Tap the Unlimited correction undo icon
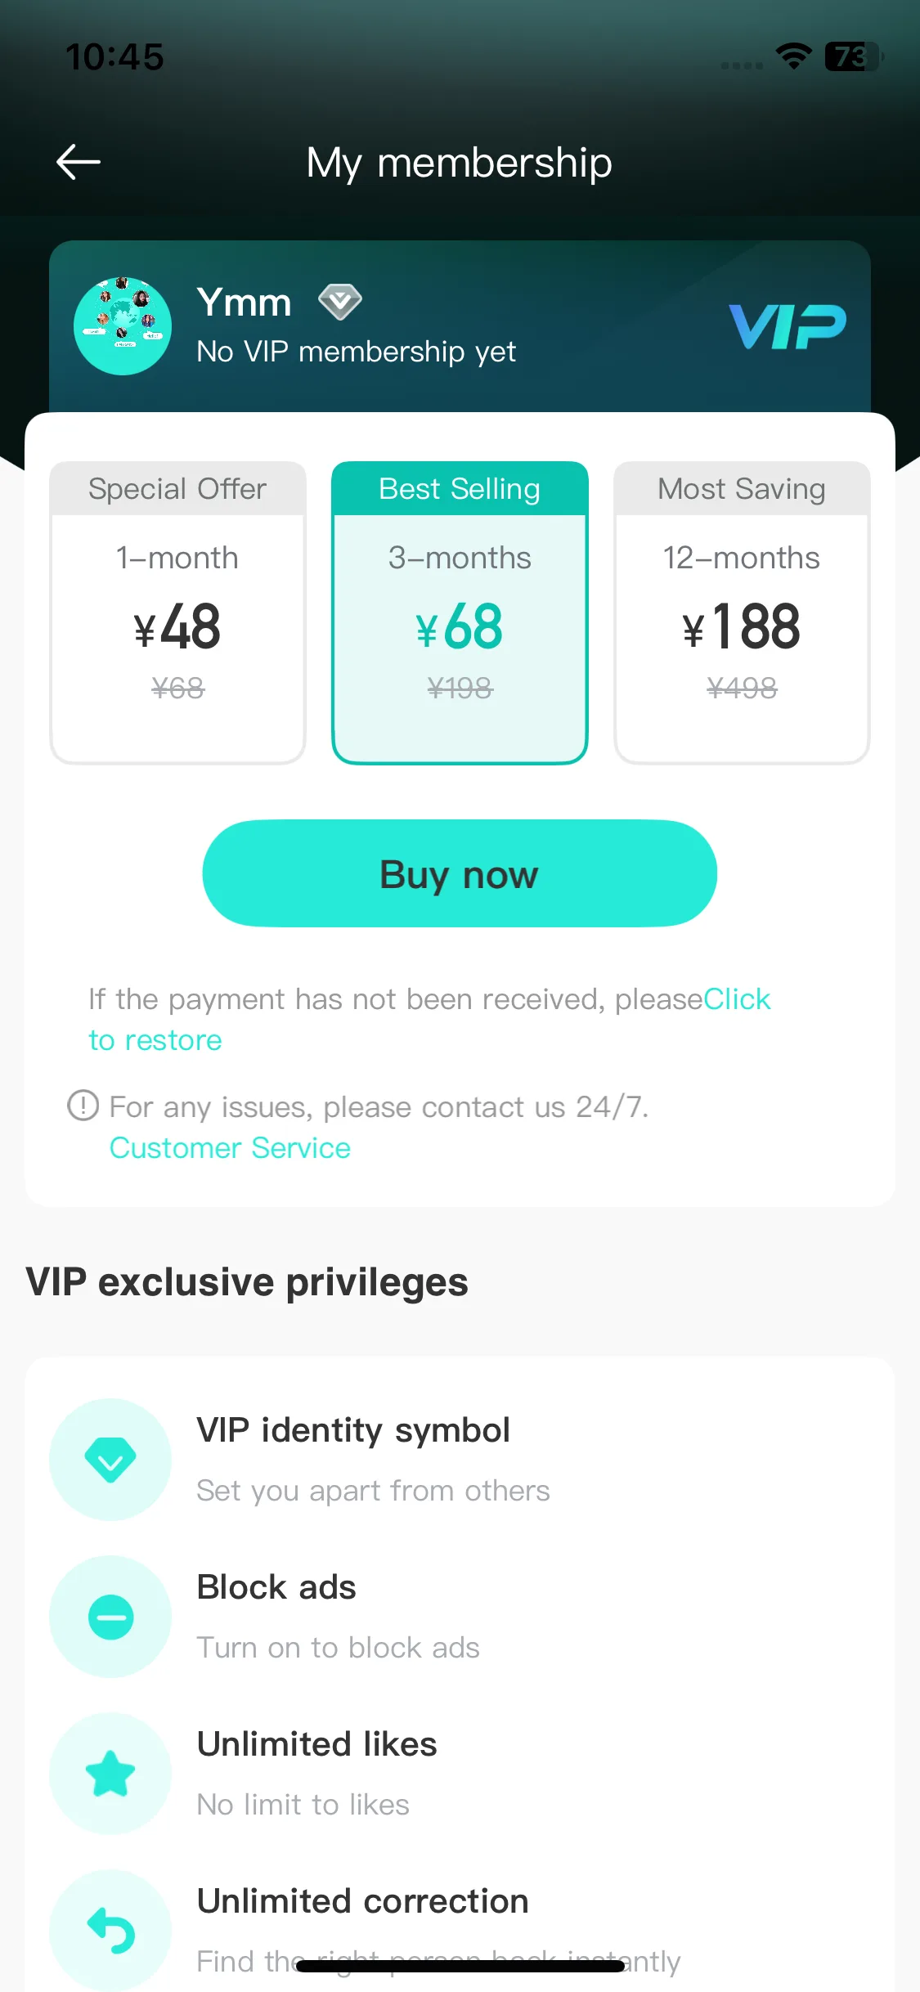This screenshot has height=1992, width=920. pyautogui.click(x=110, y=1931)
